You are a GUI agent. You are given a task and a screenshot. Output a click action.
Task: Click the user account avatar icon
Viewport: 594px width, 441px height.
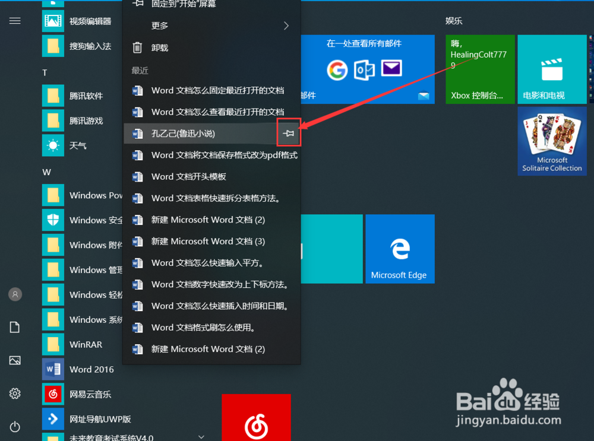pos(15,294)
